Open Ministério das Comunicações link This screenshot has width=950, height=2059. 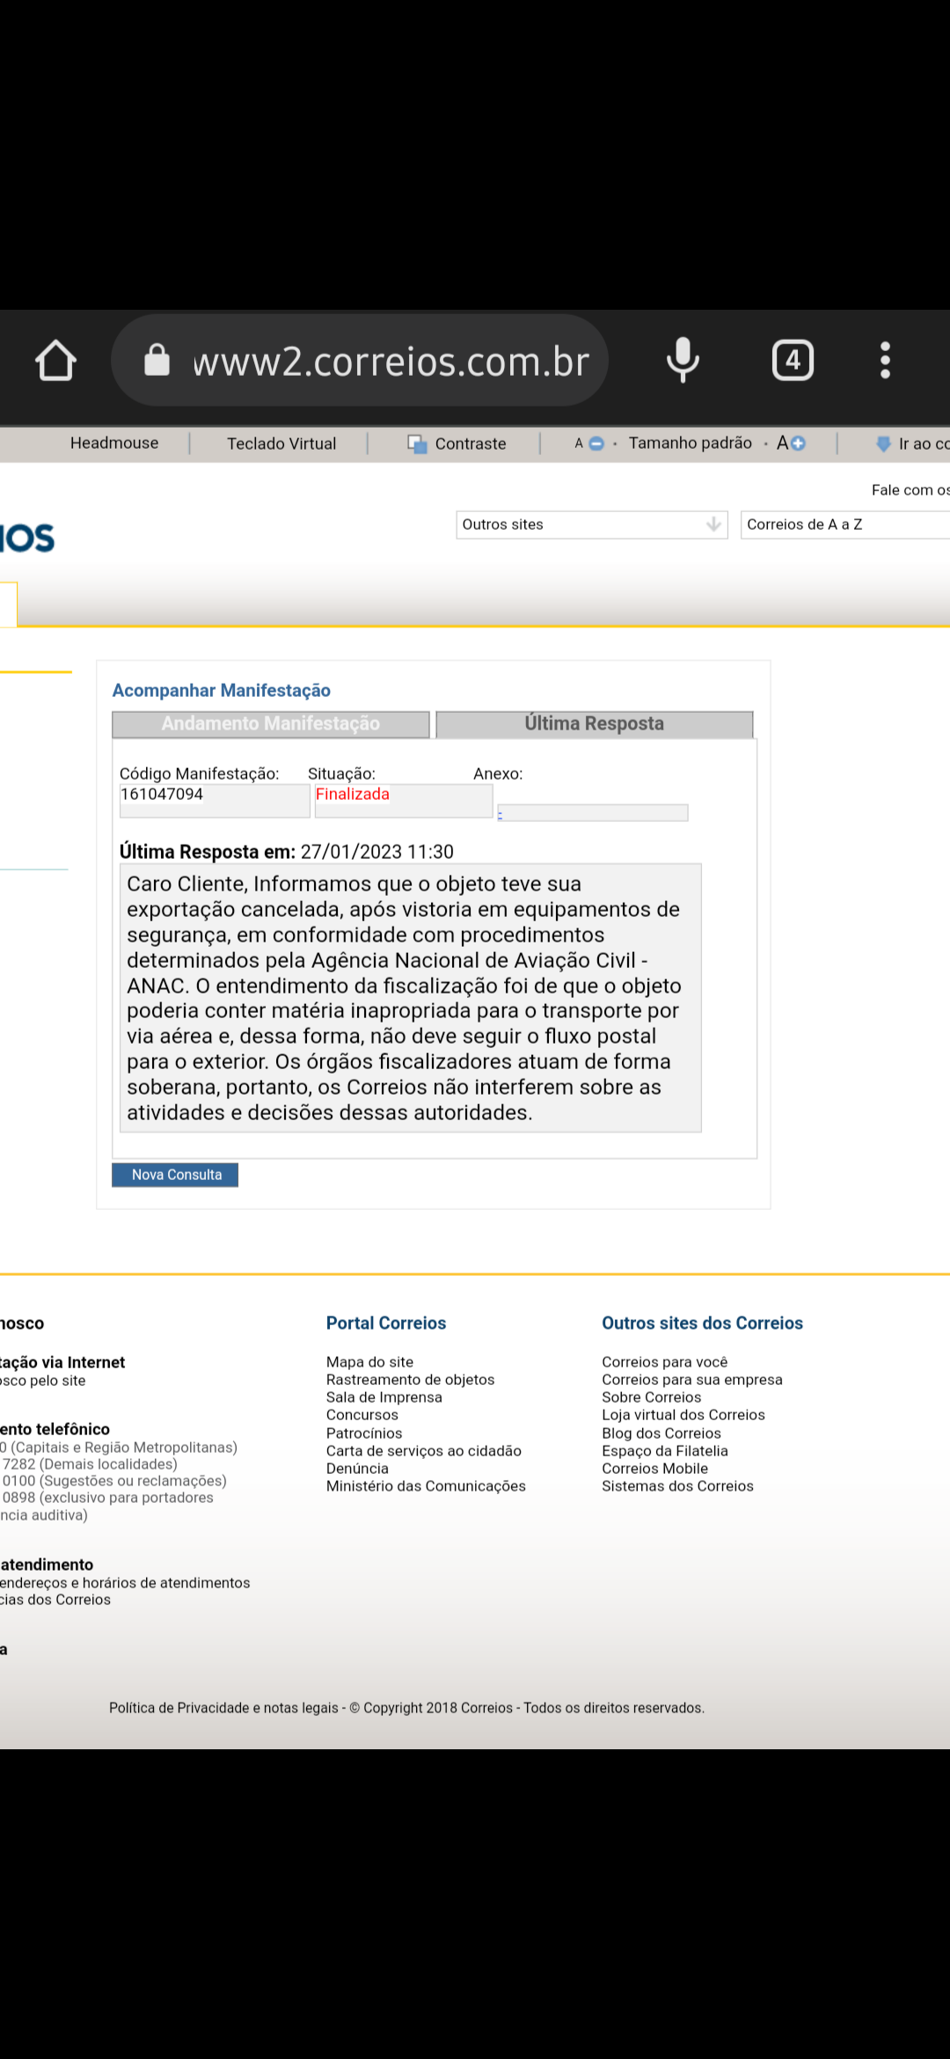[426, 1486]
